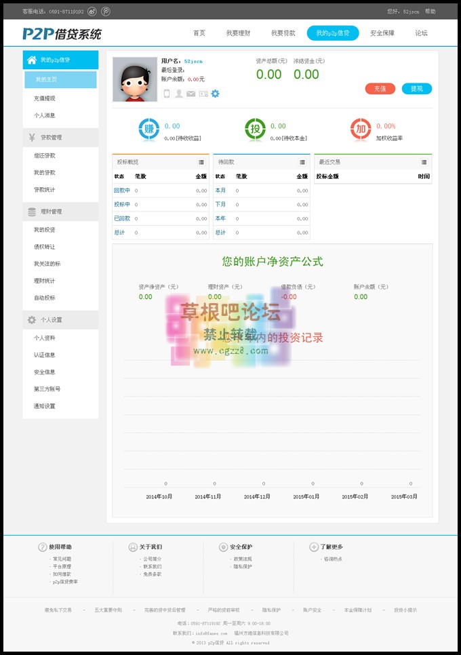Click the yen icon for 贷款管理
Viewport: 461px width, 655px height.
[32, 138]
